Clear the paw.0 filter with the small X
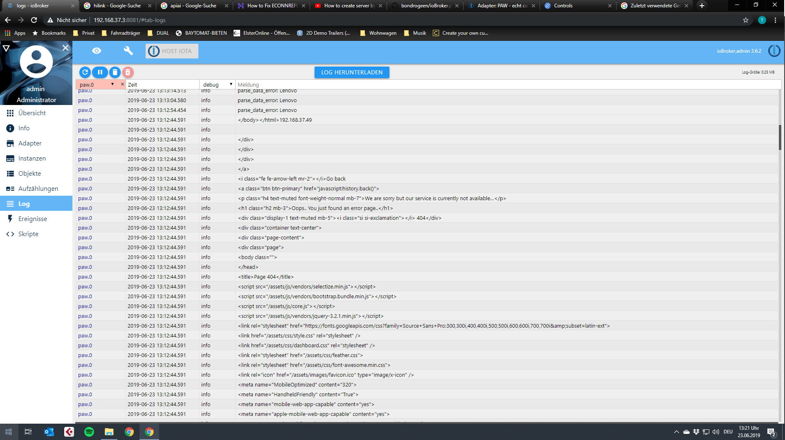This screenshot has width=785, height=440. (122, 84)
